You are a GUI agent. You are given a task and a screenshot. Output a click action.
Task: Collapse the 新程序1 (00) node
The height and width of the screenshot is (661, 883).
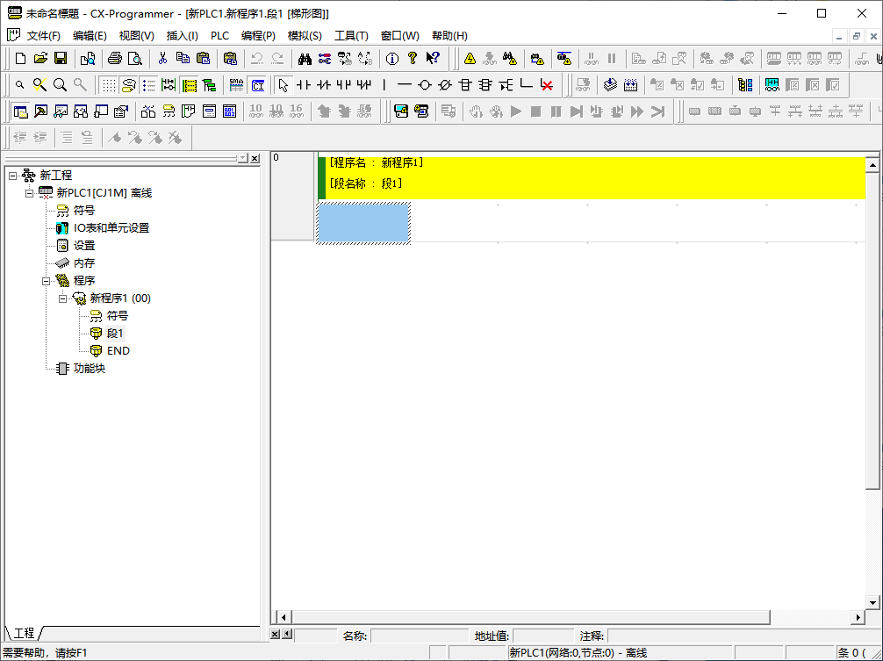click(63, 298)
